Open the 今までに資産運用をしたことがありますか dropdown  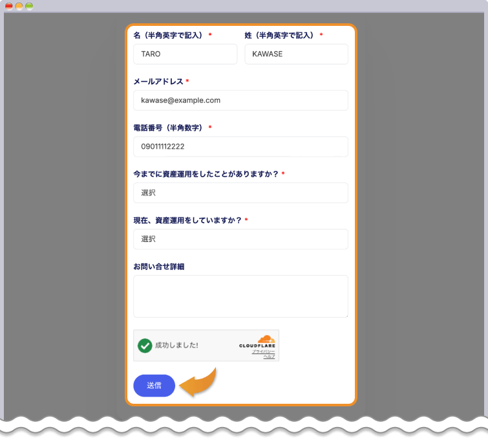click(x=240, y=193)
